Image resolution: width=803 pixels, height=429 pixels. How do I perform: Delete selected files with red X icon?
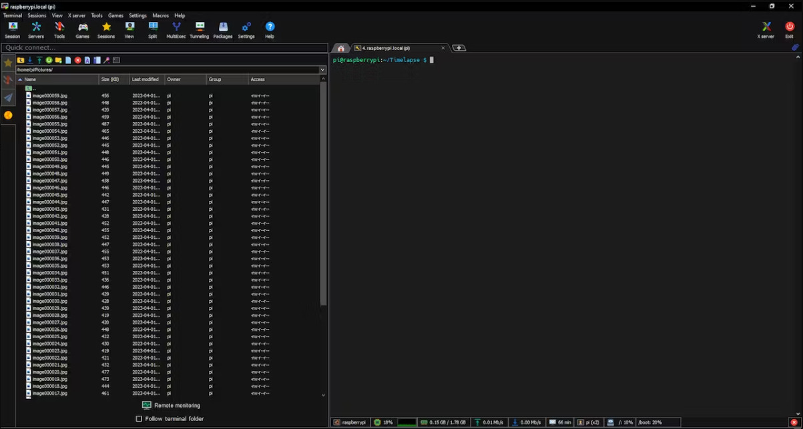coord(78,60)
